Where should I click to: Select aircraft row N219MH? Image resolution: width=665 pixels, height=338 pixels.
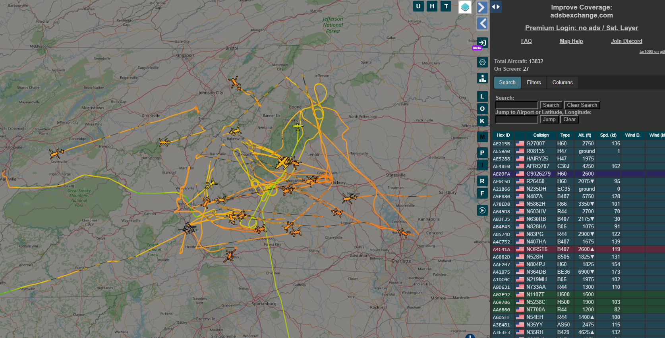click(x=578, y=279)
